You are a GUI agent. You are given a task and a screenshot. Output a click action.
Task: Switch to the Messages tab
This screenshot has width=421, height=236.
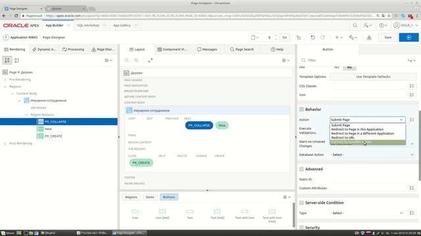(207, 50)
